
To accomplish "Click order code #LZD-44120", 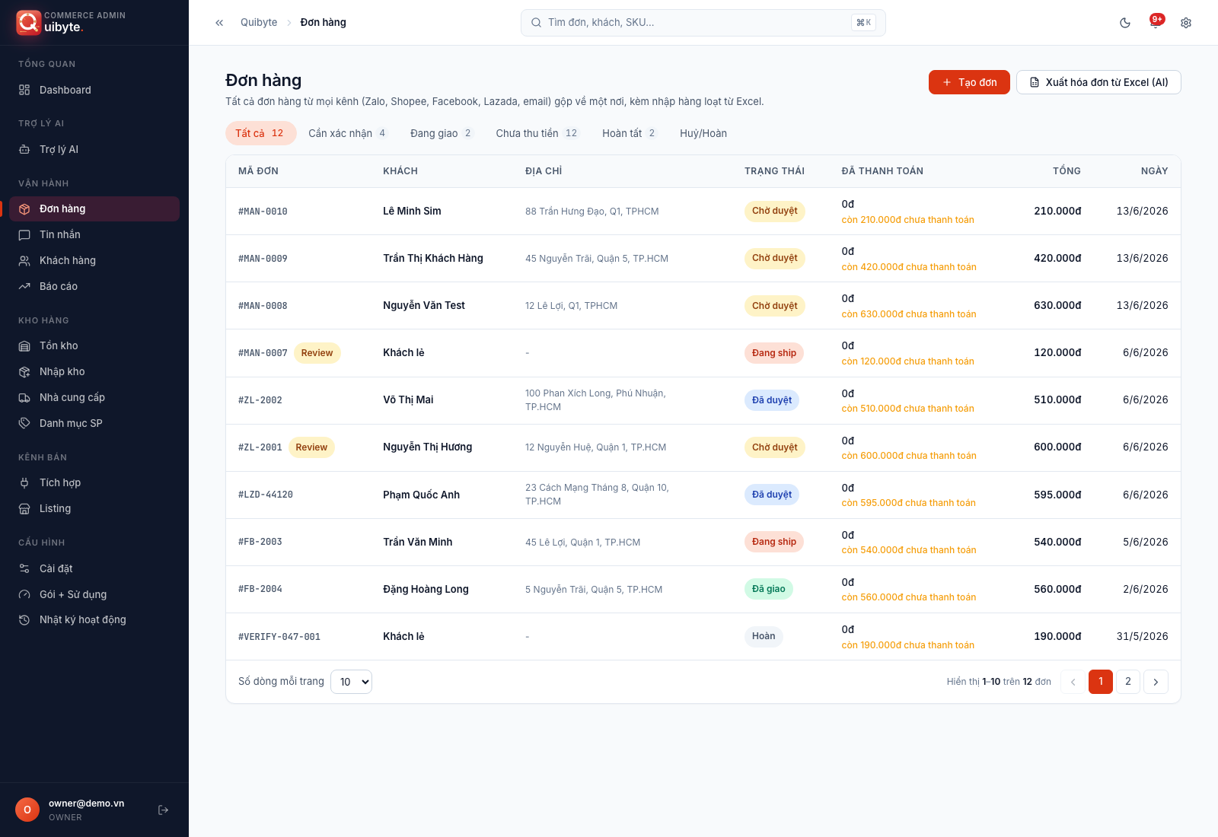I will pos(266,495).
